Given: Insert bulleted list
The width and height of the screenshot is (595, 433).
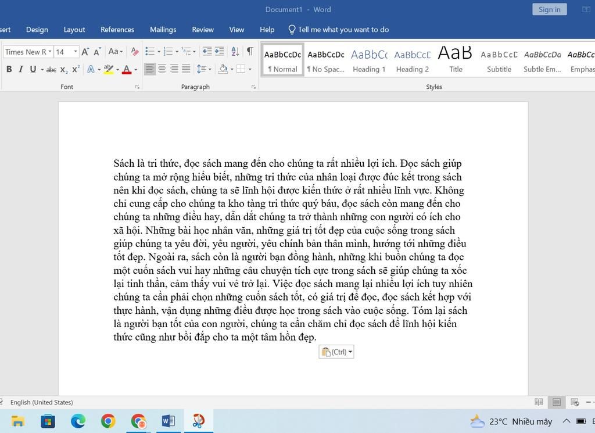Looking at the screenshot, I should coord(150,51).
